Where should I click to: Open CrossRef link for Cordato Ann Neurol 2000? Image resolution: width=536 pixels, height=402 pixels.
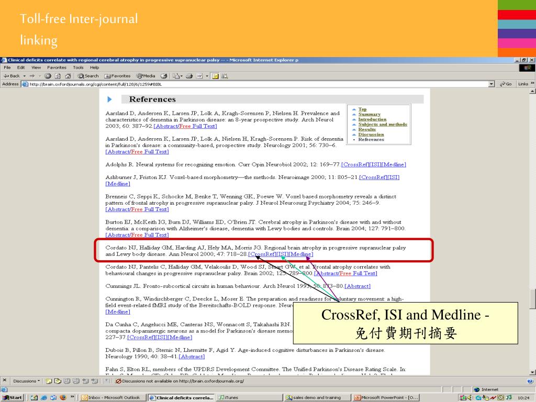tap(262, 254)
